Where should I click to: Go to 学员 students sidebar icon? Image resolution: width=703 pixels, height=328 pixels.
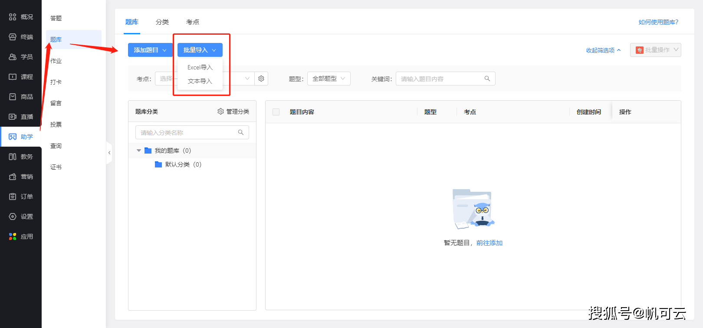[13, 57]
